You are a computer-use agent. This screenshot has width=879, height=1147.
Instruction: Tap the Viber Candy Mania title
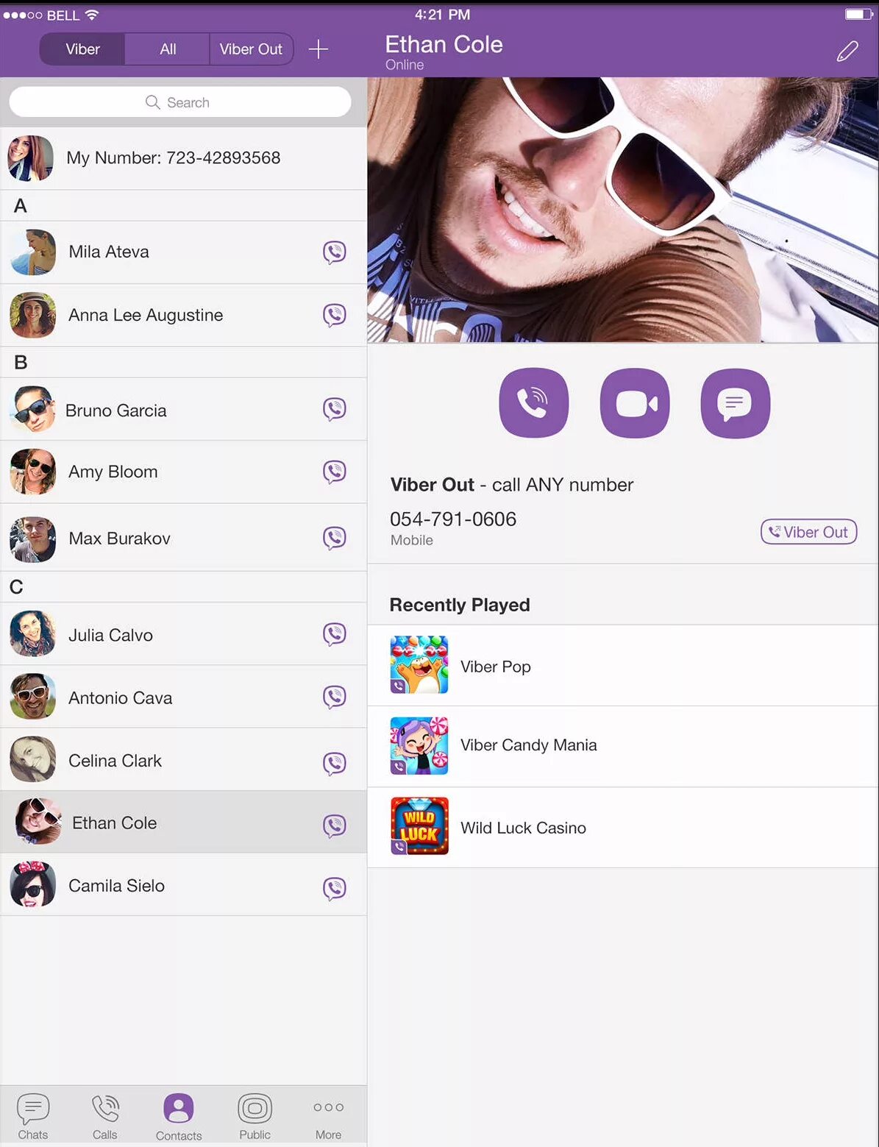pyautogui.click(x=528, y=745)
